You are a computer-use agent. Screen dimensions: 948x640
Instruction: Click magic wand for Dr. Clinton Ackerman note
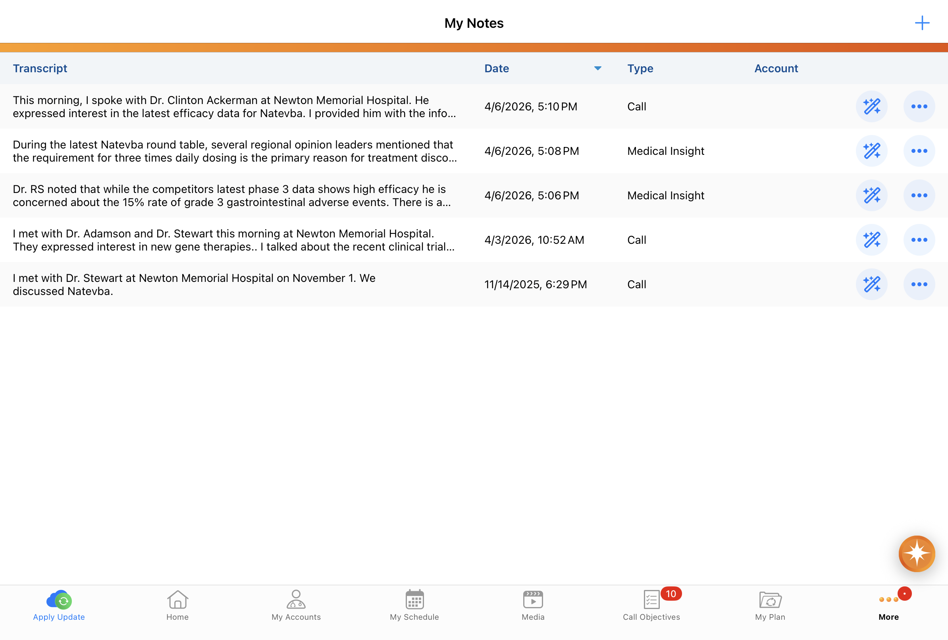pyautogui.click(x=871, y=106)
